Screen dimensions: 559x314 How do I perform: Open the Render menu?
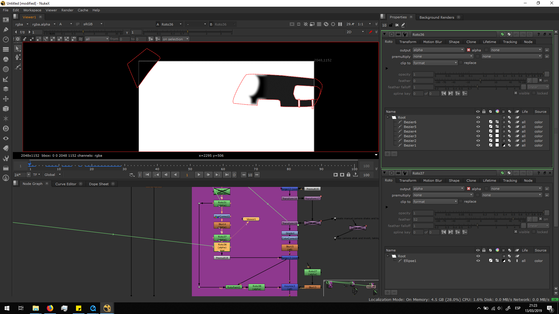67,10
